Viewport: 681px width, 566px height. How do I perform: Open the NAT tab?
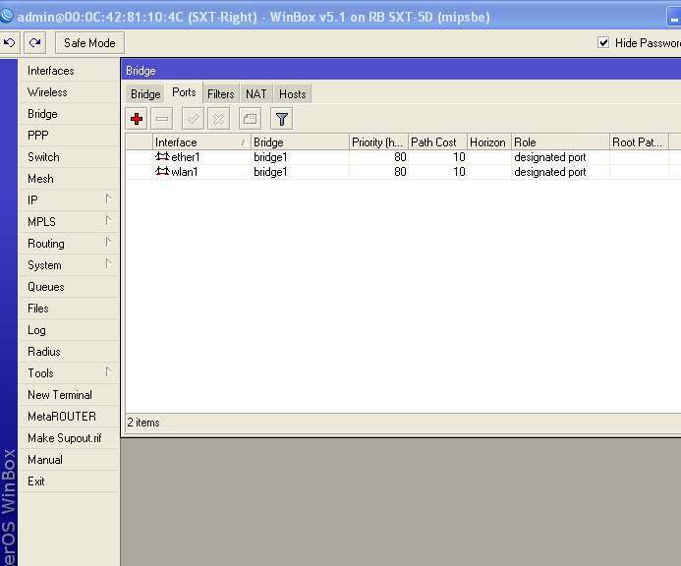(256, 93)
